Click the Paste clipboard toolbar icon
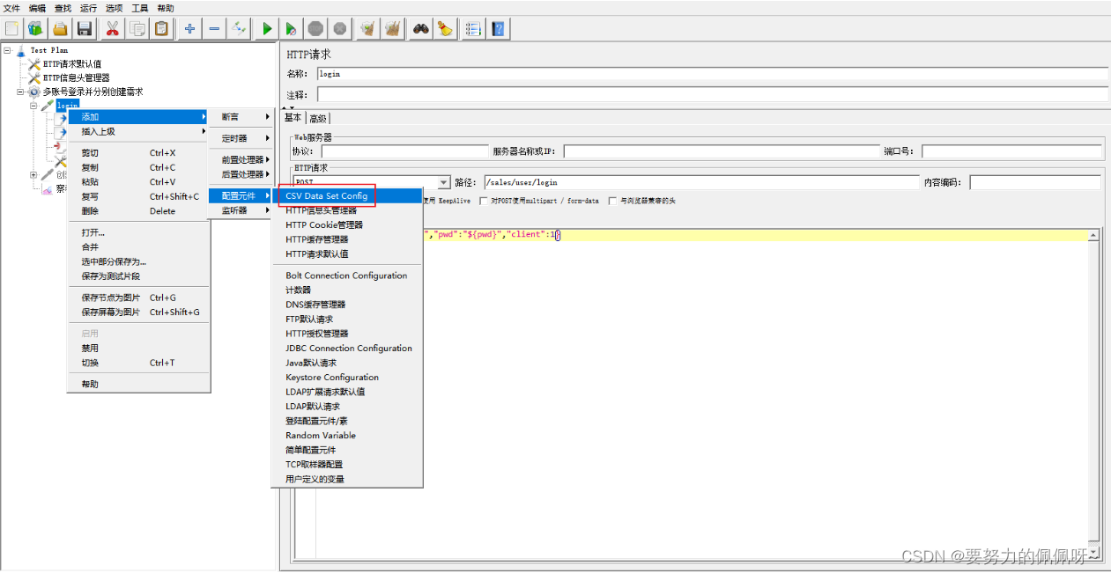Image resolution: width=1111 pixels, height=573 pixels. pyautogui.click(x=162, y=29)
